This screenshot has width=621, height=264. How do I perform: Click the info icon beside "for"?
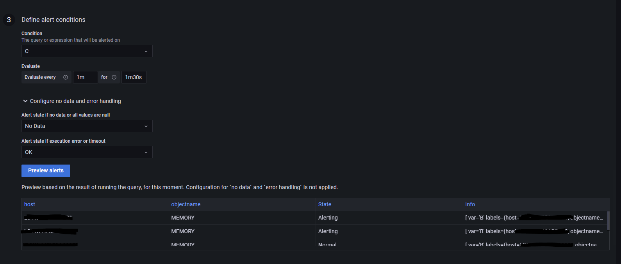point(114,77)
